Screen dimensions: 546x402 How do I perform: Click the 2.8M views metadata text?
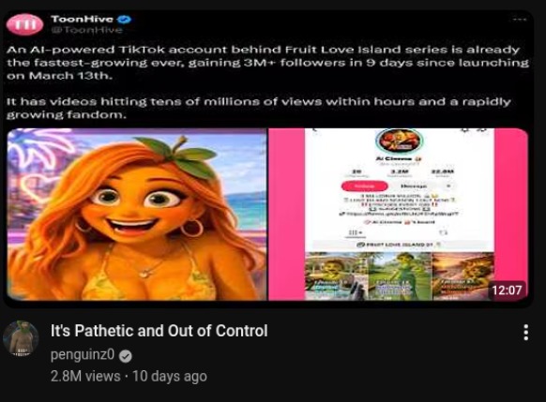[x=85, y=377]
